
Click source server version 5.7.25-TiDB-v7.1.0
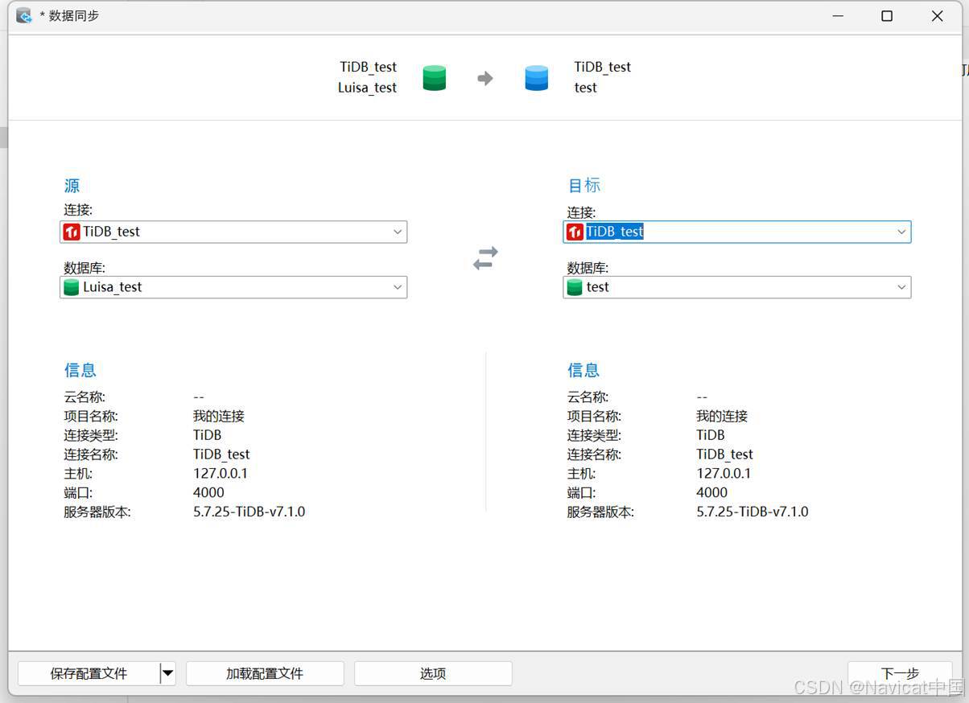[249, 512]
